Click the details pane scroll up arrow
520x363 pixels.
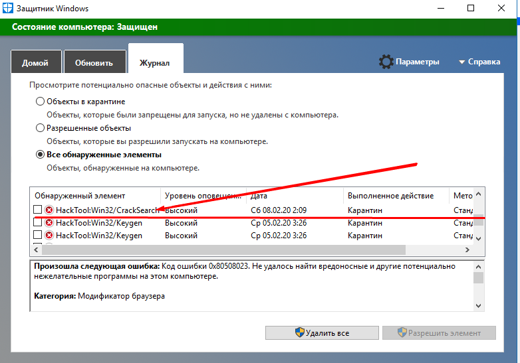(478, 267)
